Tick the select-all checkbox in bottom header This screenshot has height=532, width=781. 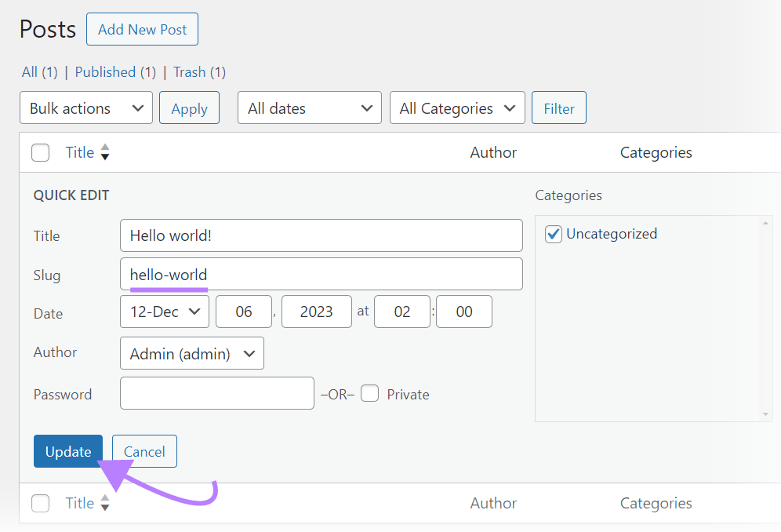pyautogui.click(x=40, y=504)
